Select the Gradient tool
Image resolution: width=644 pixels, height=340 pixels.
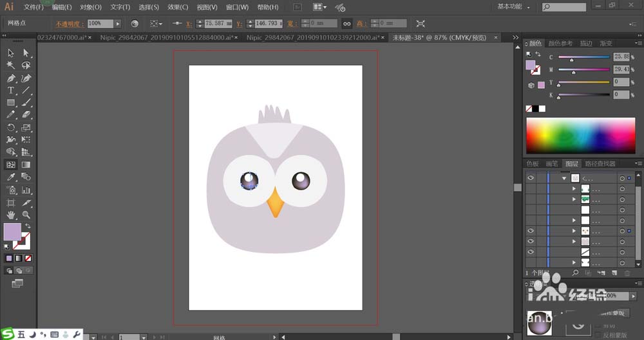coord(26,165)
